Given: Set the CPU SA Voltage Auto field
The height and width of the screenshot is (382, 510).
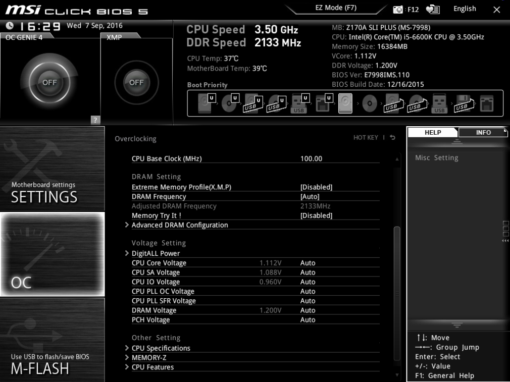Looking at the screenshot, I should click(x=308, y=272).
